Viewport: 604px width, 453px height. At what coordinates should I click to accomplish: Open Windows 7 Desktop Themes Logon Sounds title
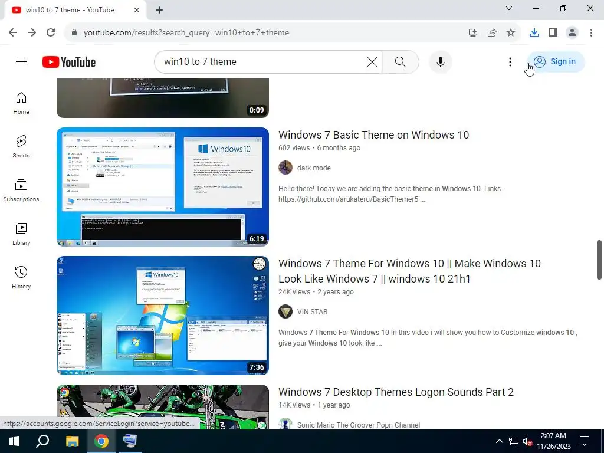pos(396,392)
